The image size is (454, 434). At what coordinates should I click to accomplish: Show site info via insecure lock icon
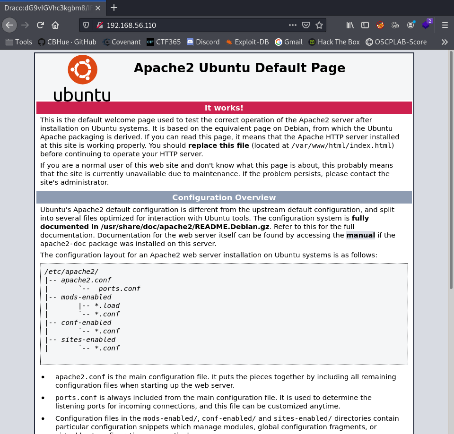(x=100, y=25)
